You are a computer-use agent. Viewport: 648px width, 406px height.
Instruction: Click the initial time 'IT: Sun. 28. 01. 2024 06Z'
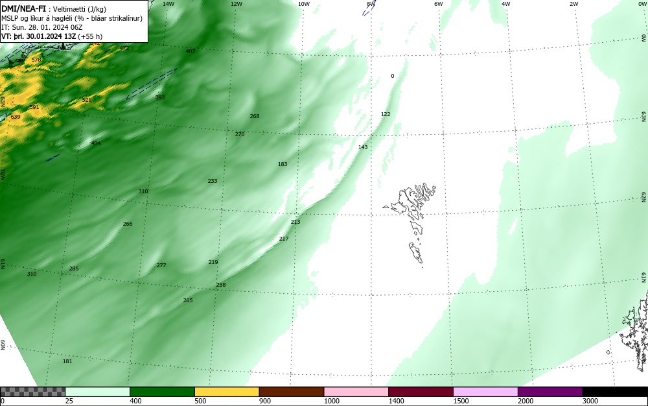[41, 27]
